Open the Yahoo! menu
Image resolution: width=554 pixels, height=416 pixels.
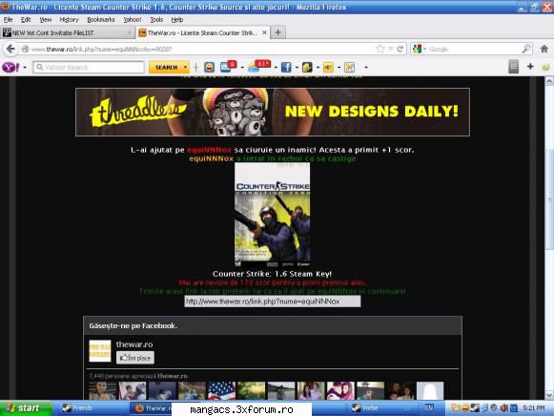133,20
